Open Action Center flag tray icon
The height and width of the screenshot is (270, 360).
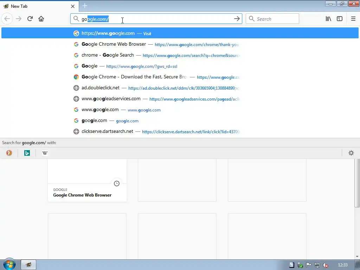pos(308,265)
